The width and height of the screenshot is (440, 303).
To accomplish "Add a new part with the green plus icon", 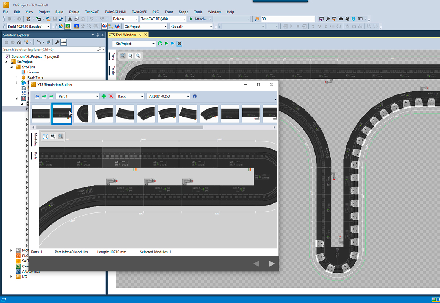I will click(x=104, y=97).
